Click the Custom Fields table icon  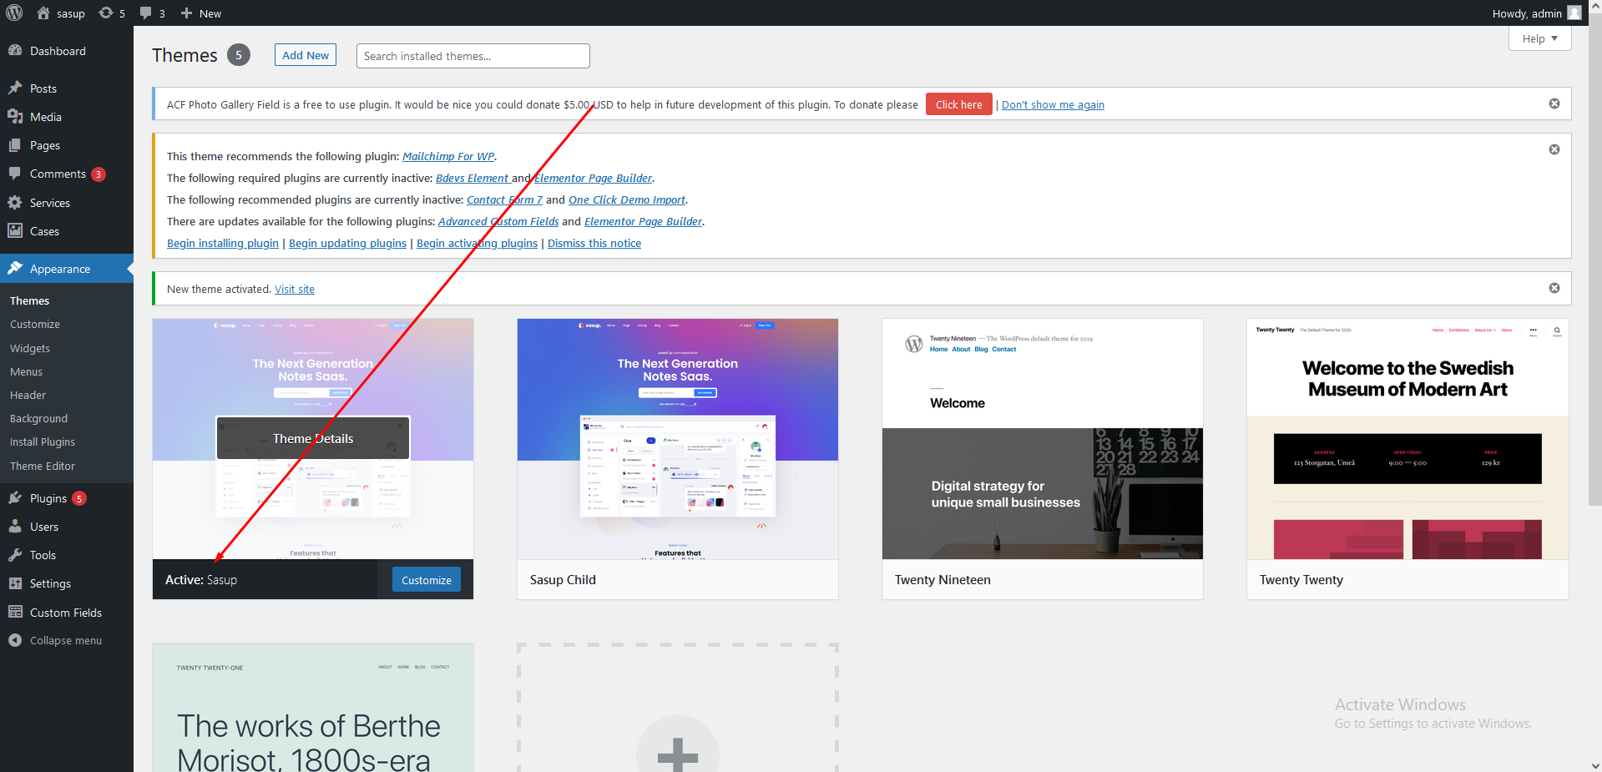pyautogui.click(x=15, y=612)
